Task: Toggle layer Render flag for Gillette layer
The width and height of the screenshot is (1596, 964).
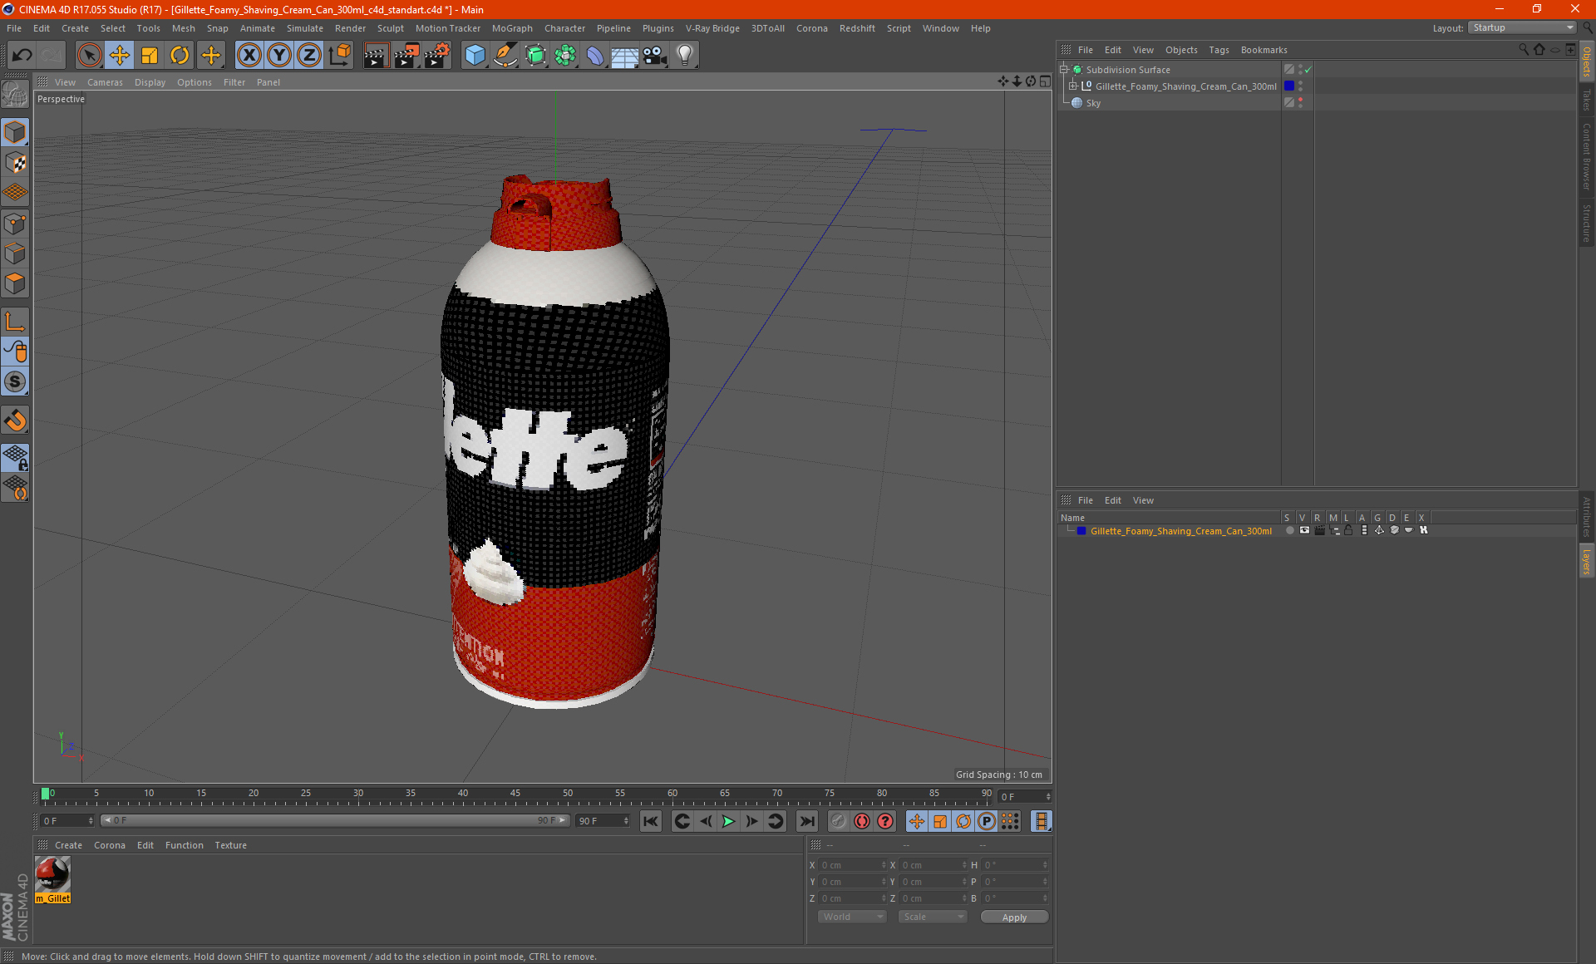Action: (x=1319, y=530)
